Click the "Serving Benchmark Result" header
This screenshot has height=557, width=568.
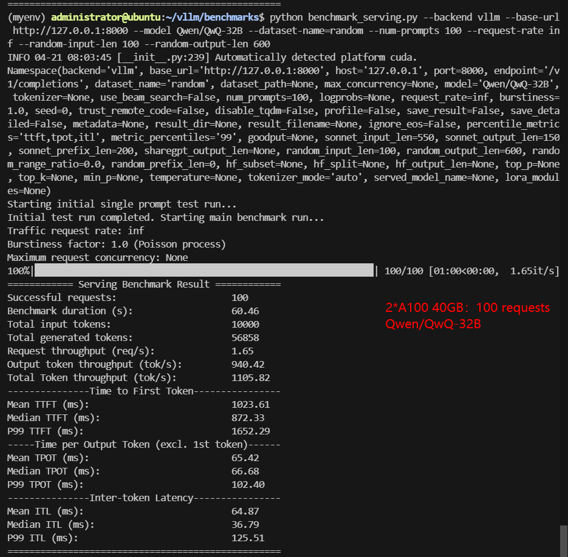pos(144,284)
